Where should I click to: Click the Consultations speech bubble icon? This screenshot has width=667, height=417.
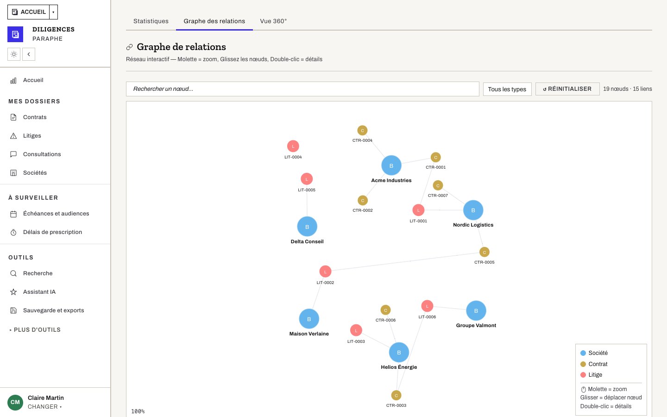(13, 154)
